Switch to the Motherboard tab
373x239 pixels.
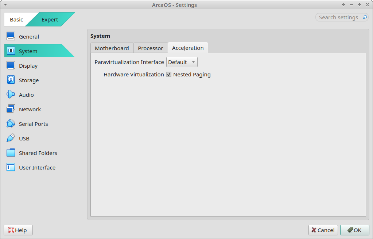coord(112,48)
